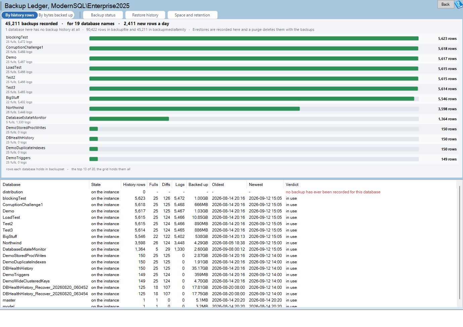Image resolution: width=463 pixels, height=327 pixels.
Task: Select Northwind in the grid
Action: pos(228,243)
